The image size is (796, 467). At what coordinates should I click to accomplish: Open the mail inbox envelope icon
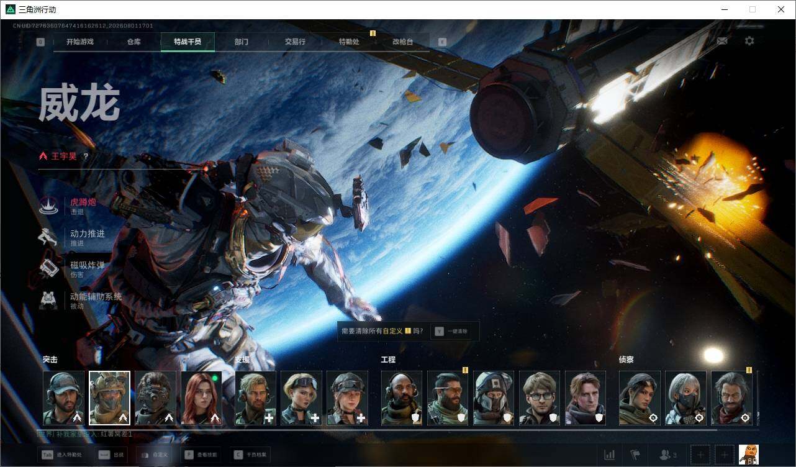[722, 41]
